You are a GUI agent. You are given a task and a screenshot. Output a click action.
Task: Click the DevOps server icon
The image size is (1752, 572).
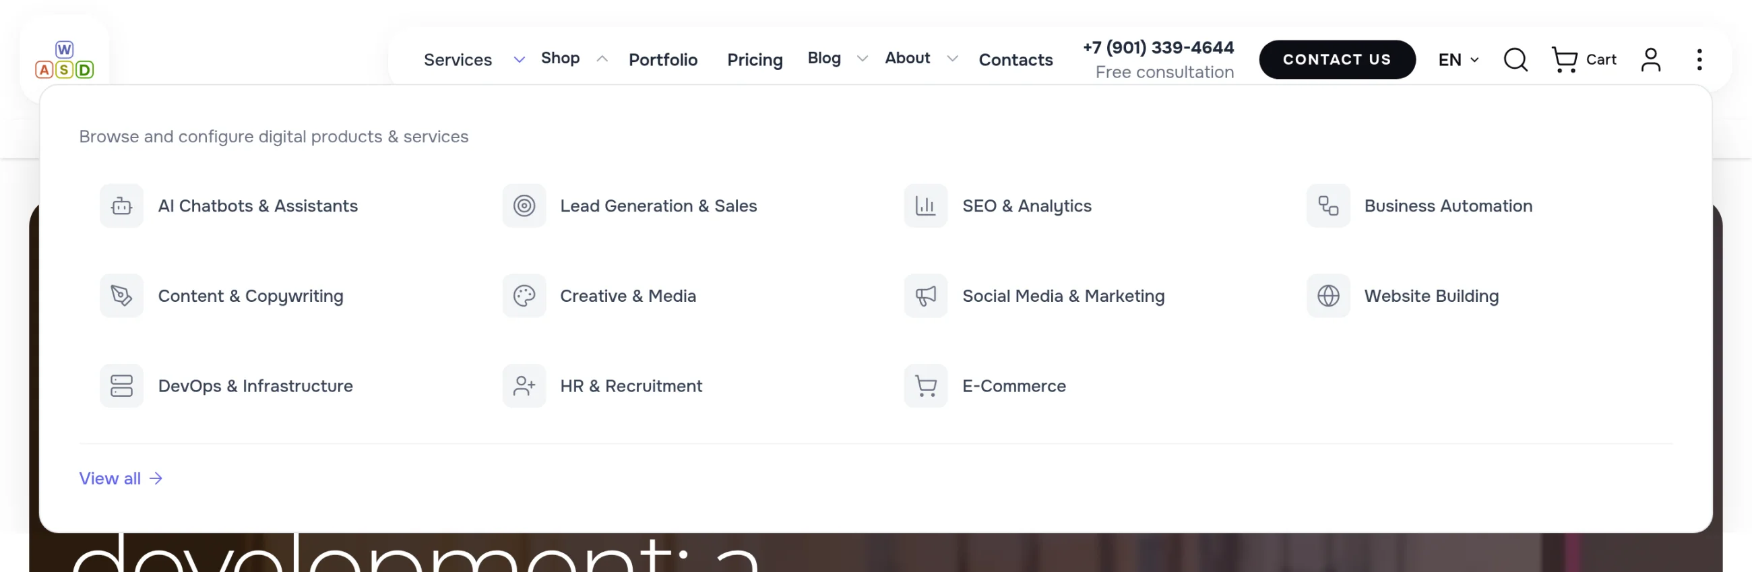[x=122, y=385]
